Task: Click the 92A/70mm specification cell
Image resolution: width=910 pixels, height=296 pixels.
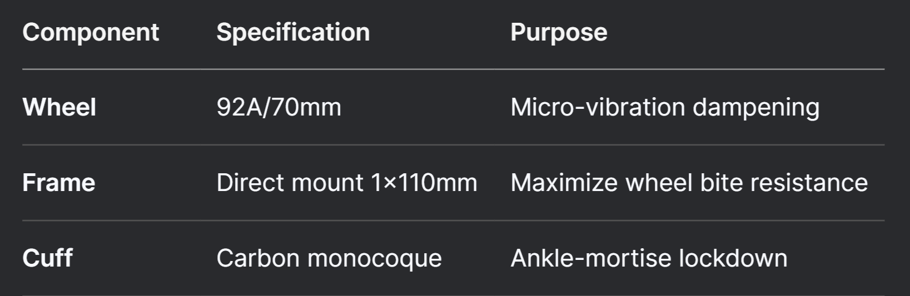Action: [279, 107]
